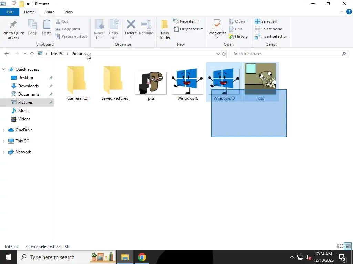The height and width of the screenshot is (264, 353).
Task: Click muted volume tray icon
Action: (x=309, y=257)
